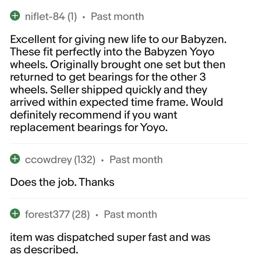The image size is (258, 263).
Task: Click "Past month" on ccowdrey's review
Action: tap(136, 159)
